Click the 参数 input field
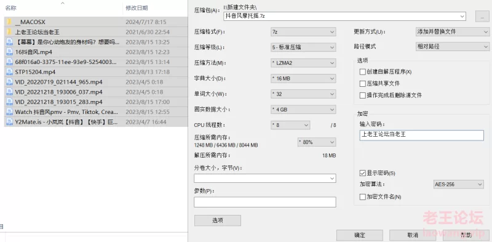Image resolution: width=492 pixels, height=242 pixels. tap(265, 202)
